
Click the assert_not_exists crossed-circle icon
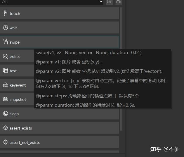point(5,142)
